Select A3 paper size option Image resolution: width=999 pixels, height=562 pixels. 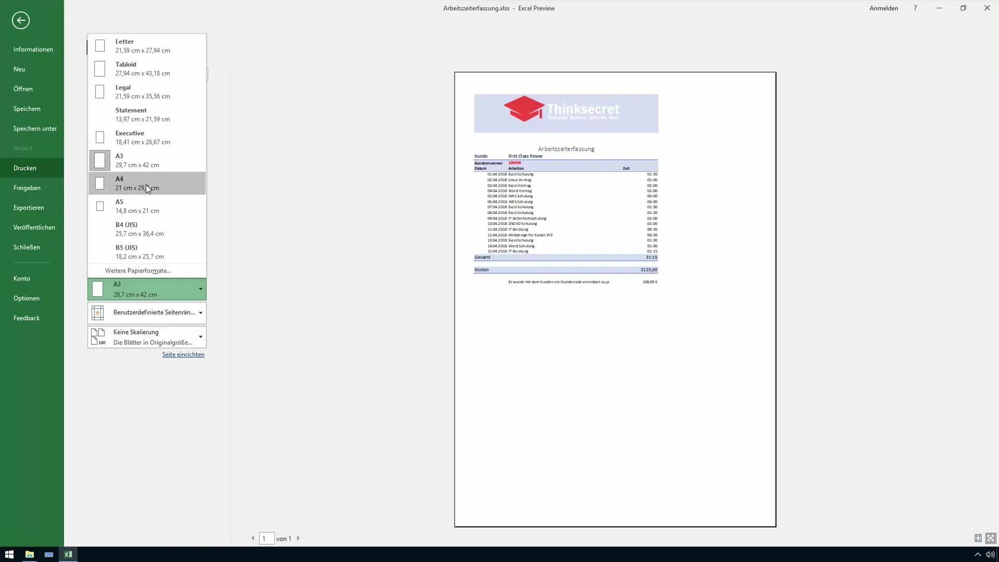coord(146,160)
